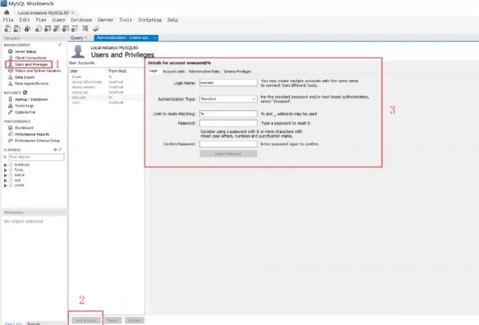Open the Tools menu
479x325 pixels.
tap(125, 20)
